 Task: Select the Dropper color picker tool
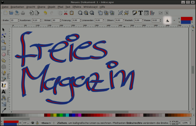point(4,110)
